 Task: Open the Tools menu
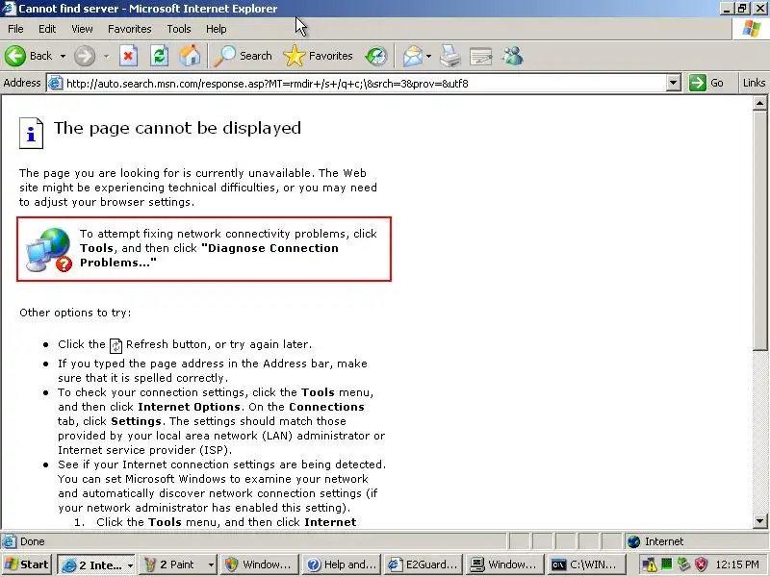[x=179, y=29]
